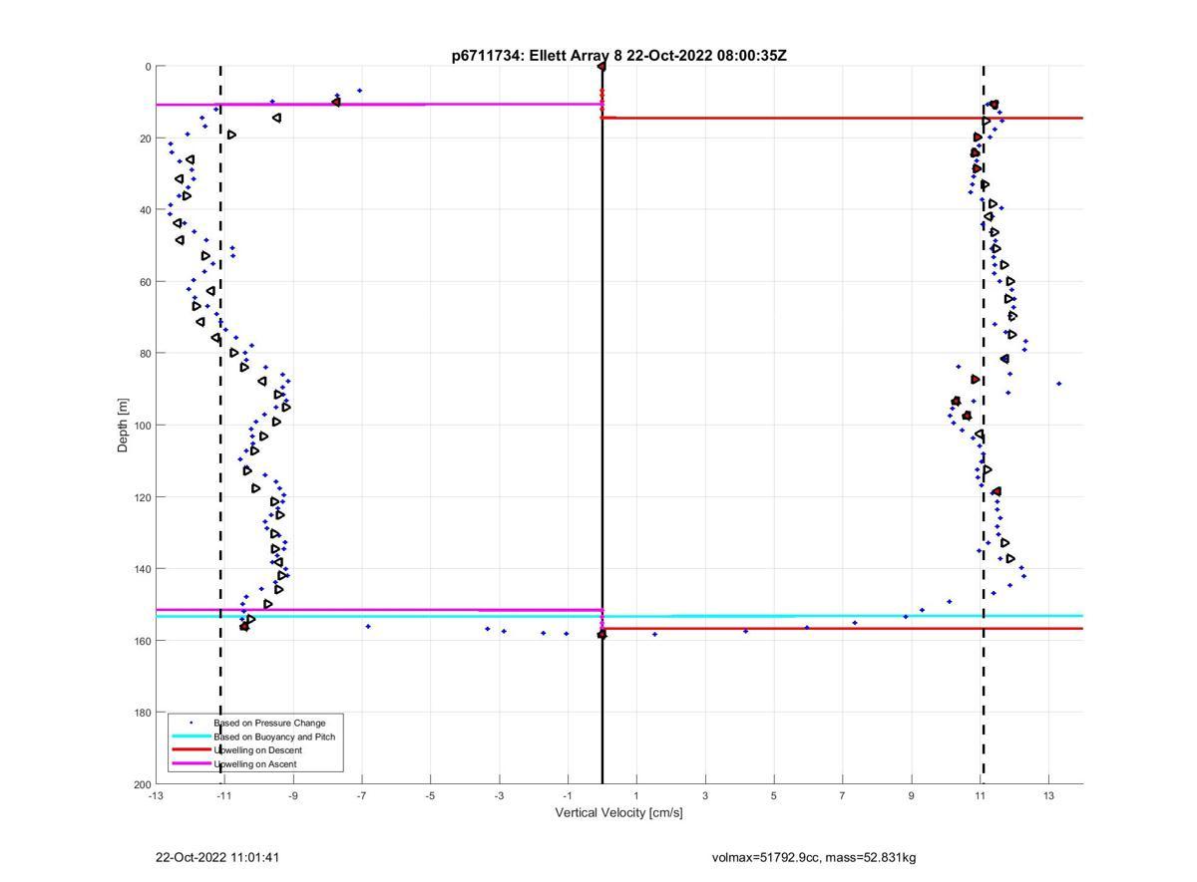
Task: Click the magenta line sample in the legend
Action: [x=191, y=764]
